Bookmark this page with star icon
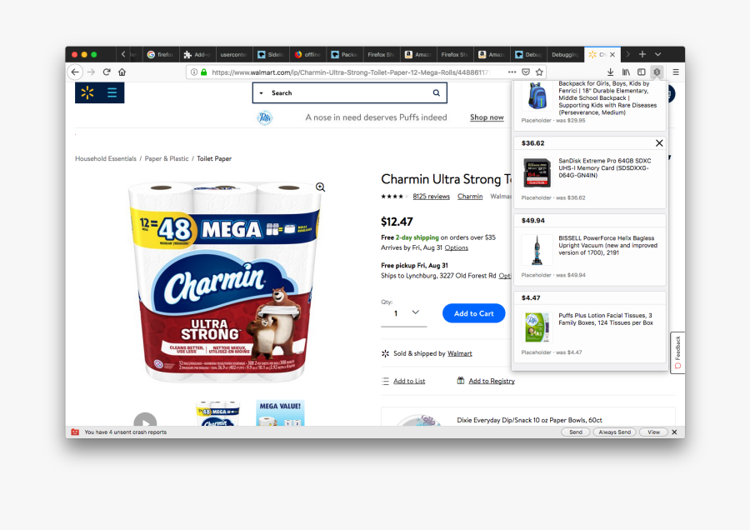This screenshot has width=750, height=530. pyautogui.click(x=539, y=72)
